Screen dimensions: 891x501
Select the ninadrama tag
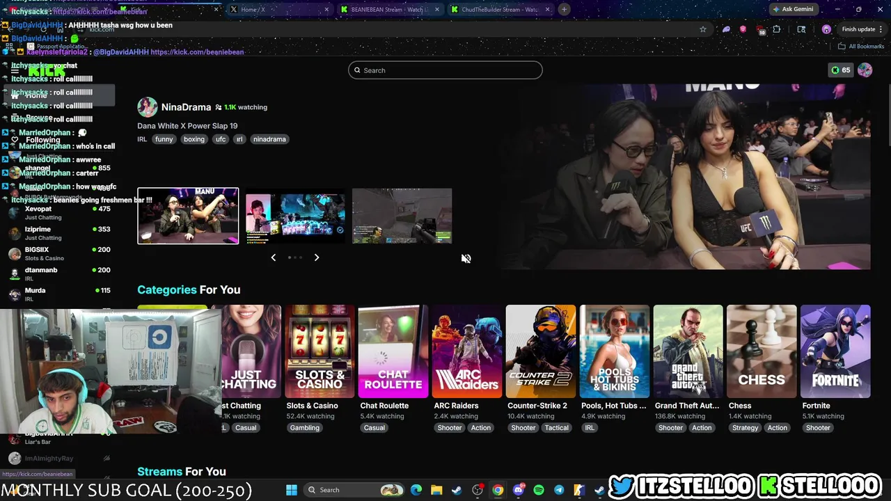(269, 139)
